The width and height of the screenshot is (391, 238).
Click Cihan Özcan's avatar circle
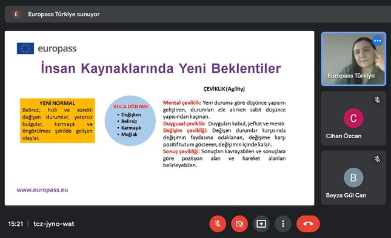pyautogui.click(x=353, y=118)
